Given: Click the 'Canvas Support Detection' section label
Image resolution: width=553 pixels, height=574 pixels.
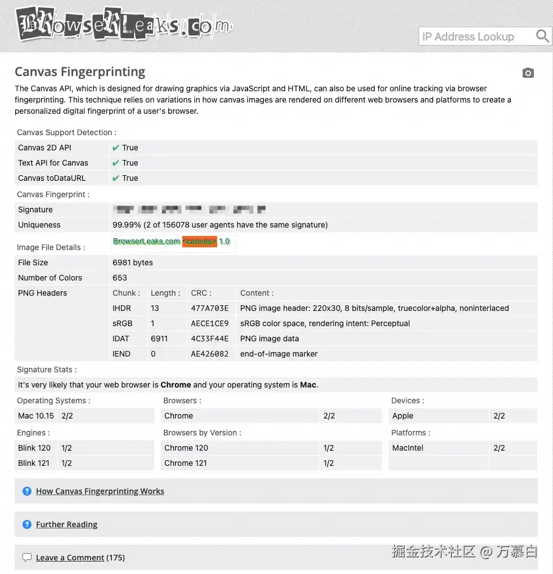Looking at the screenshot, I should (x=66, y=132).
